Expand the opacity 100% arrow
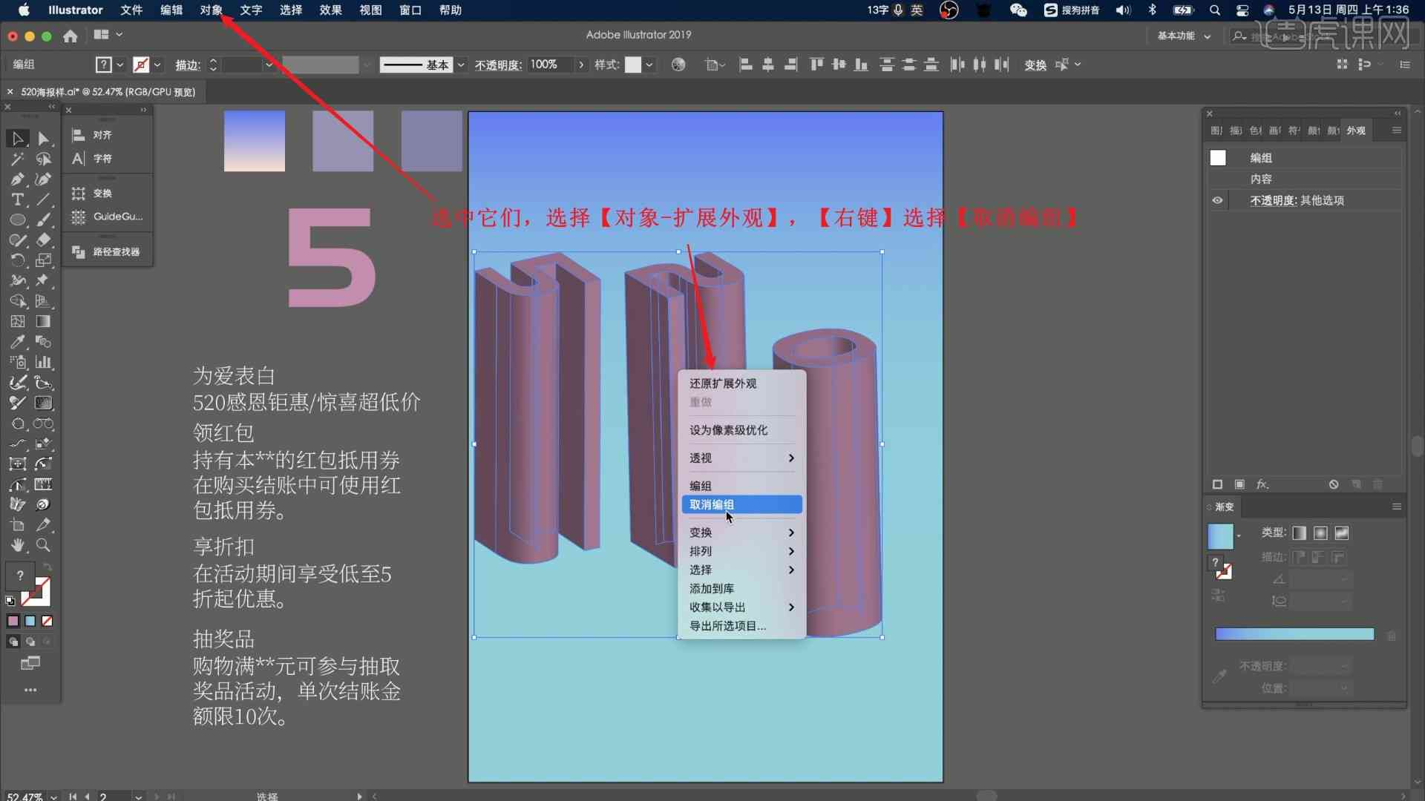The image size is (1425, 801). coord(581,65)
